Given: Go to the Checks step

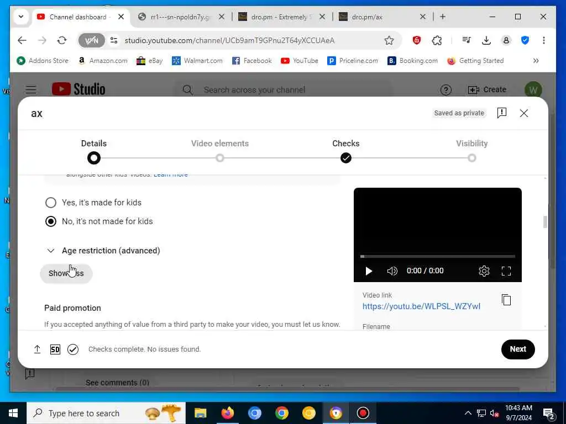Looking at the screenshot, I should coord(346,158).
